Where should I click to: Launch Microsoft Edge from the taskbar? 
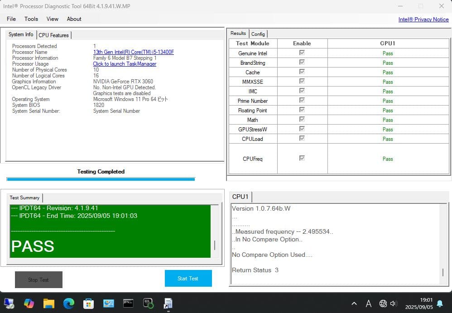68,303
